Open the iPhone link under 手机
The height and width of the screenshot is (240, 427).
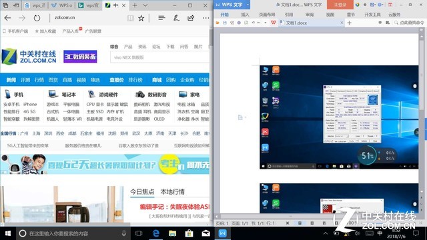click(30, 104)
